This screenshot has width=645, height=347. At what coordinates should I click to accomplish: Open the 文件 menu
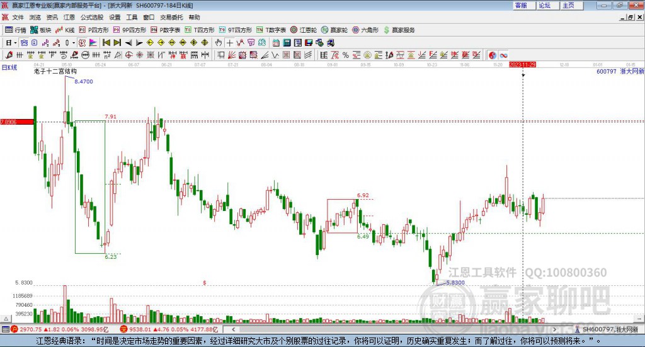(18, 17)
